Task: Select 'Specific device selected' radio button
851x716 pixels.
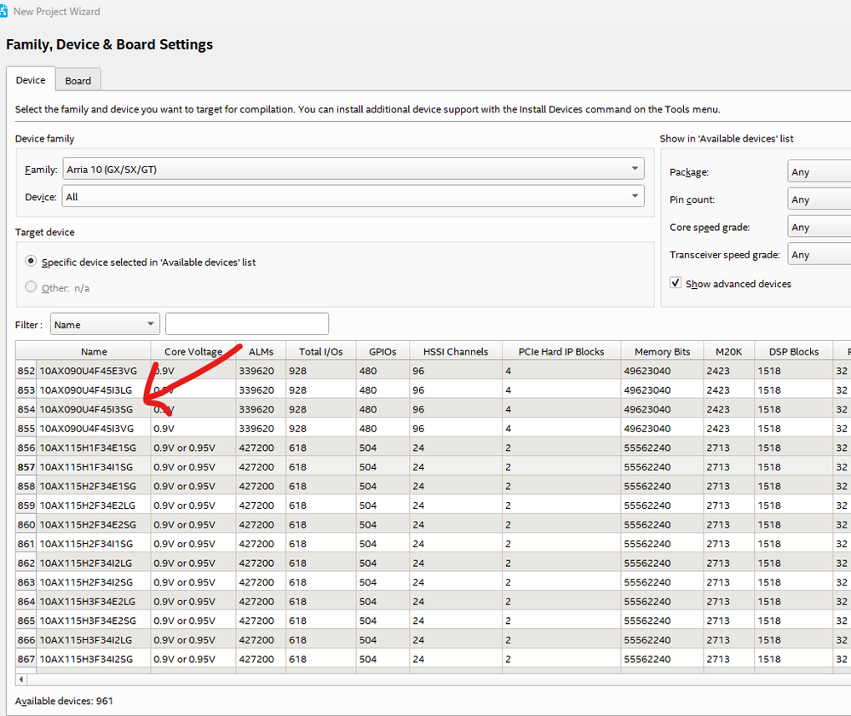Action: (32, 262)
